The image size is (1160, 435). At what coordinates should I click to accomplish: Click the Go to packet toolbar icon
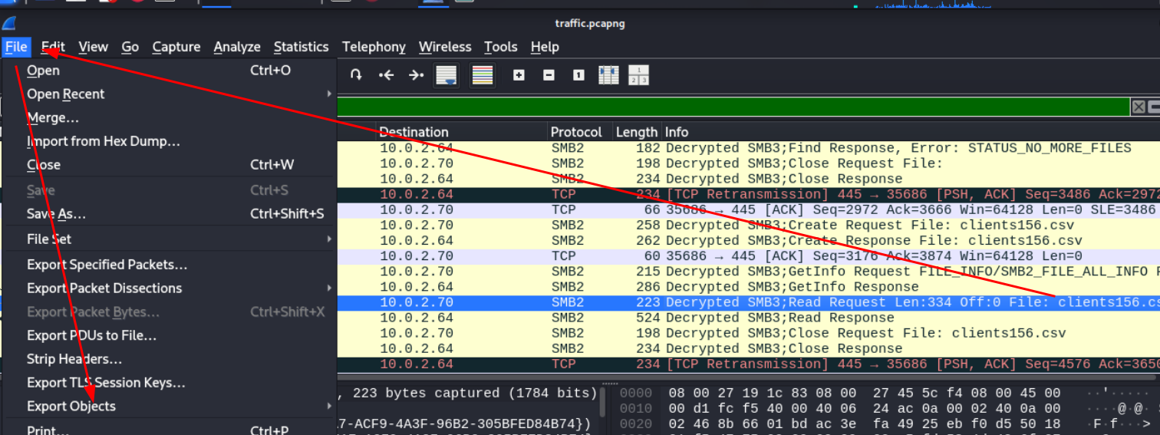pos(357,75)
